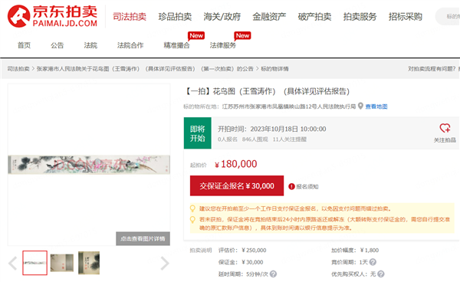Click the court announcement breadcrumb link
This screenshot has height=282, width=460.
[145, 69]
